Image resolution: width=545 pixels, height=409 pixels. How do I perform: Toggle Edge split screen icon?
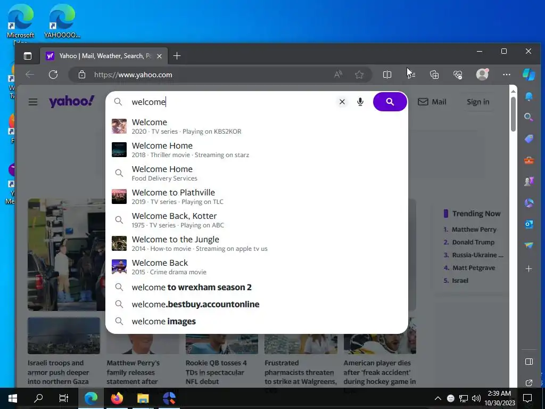pos(387,75)
